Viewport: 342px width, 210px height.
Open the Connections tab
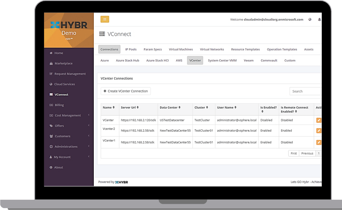[x=109, y=49]
